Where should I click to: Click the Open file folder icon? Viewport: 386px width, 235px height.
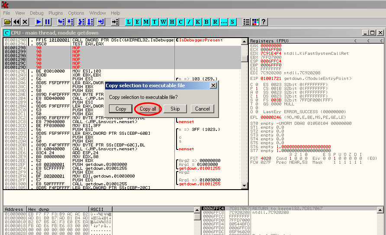point(7,22)
